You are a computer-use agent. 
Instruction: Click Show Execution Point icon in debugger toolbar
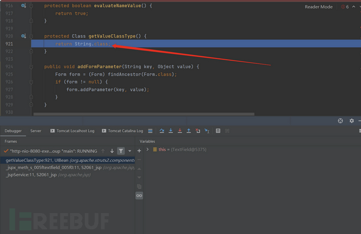click(x=150, y=131)
